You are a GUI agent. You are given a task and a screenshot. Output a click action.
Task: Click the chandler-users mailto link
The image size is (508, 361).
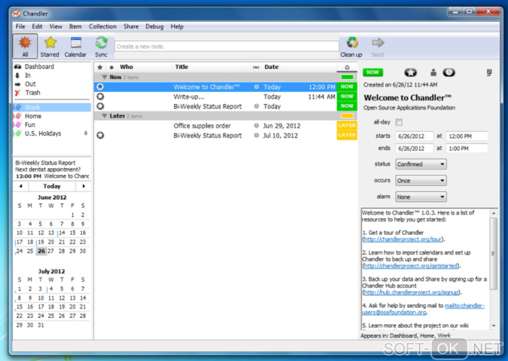point(465,306)
